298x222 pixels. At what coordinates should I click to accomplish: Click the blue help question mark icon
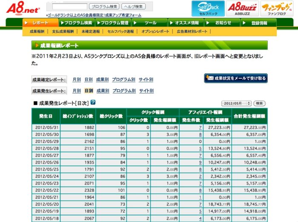coord(93,102)
